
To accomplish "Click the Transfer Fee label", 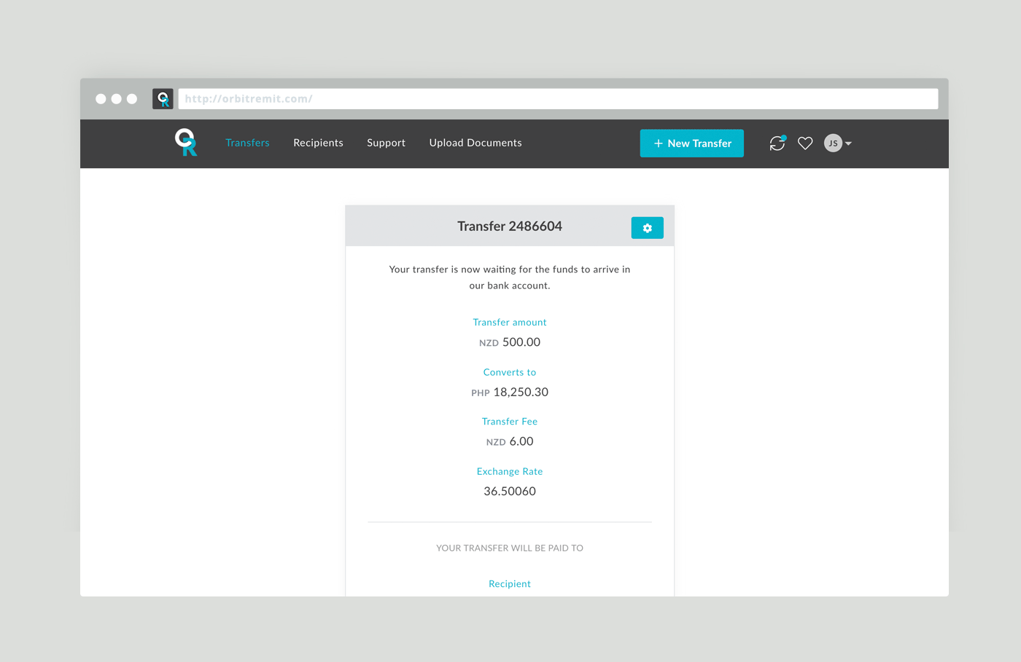I will click(x=510, y=422).
